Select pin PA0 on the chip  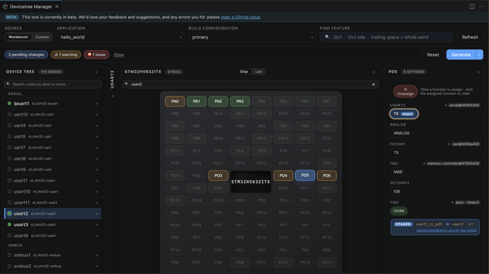tap(175, 101)
